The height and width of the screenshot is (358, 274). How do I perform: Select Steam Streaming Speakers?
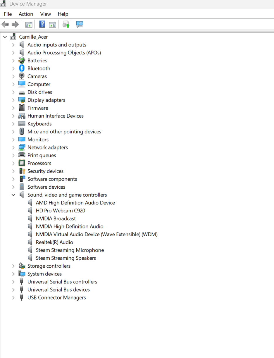[x=66, y=258]
